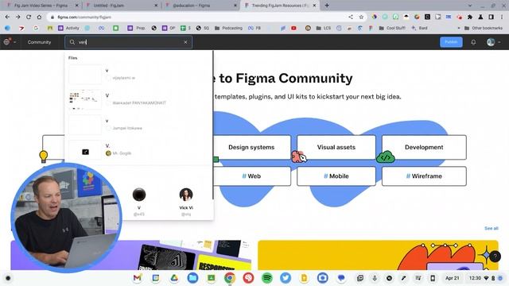
Task: Clear the Figma Community search field
Action: tap(185, 42)
